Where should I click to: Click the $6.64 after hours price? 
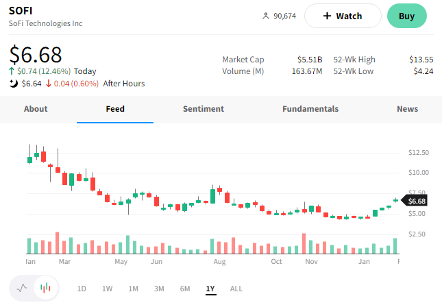(32, 84)
